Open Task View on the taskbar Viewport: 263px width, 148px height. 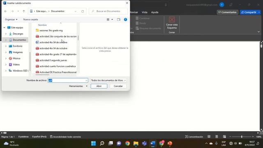[111, 143]
